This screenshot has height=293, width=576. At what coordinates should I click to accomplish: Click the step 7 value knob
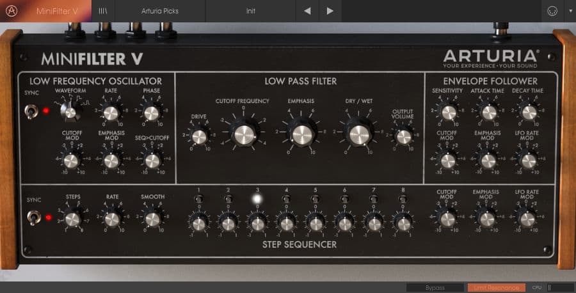click(x=374, y=224)
